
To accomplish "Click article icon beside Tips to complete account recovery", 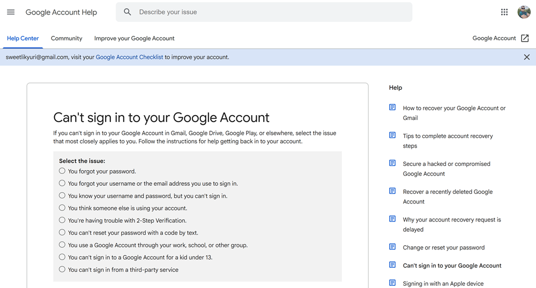I will [392, 135].
